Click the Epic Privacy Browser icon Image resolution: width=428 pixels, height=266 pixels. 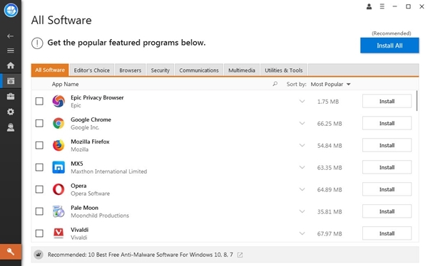pyautogui.click(x=58, y=101)
